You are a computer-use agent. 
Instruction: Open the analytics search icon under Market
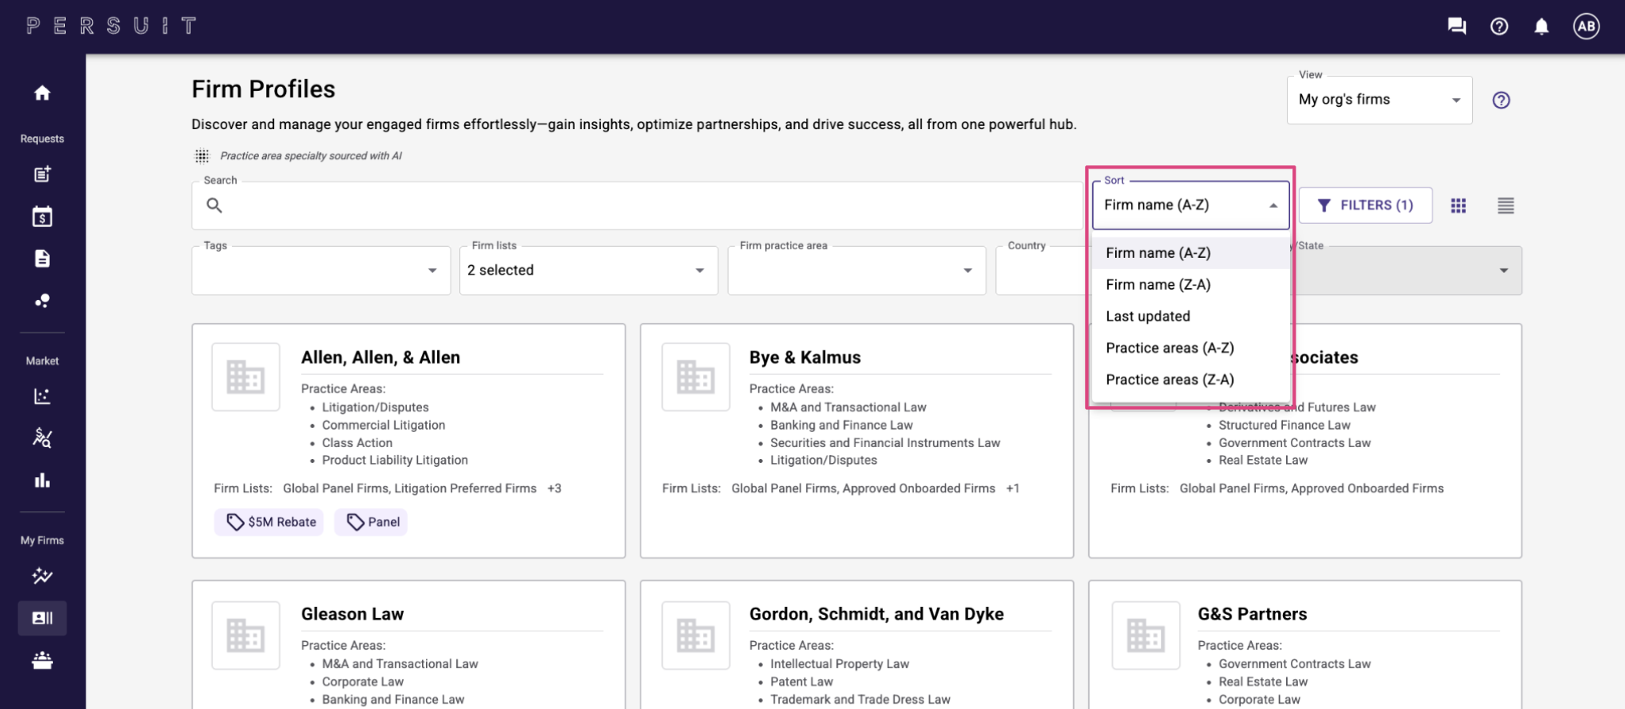coord(42,438)
